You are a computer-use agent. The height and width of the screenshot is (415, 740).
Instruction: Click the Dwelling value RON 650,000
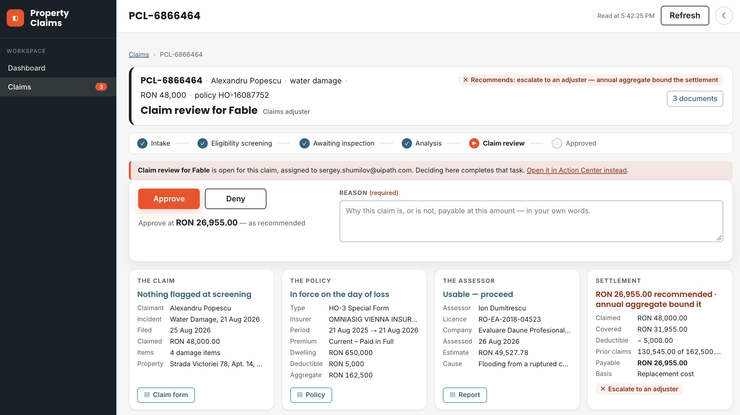pyautogui.click(x=351, y=353)
